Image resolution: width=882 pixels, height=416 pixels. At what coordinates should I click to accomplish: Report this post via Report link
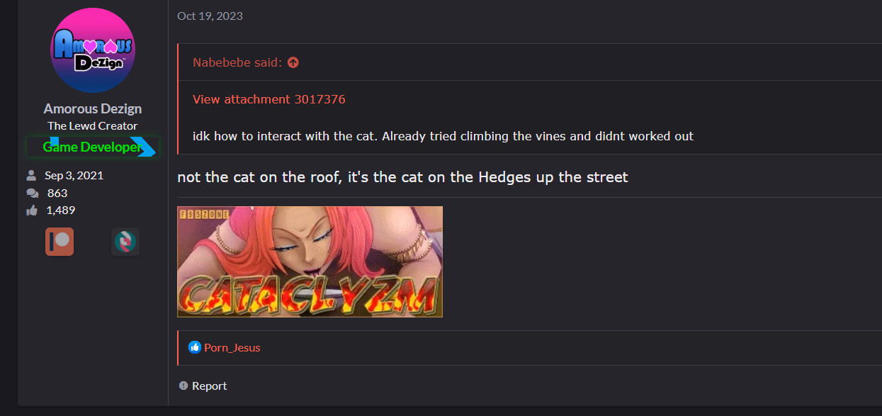click(x=210, y=386)
